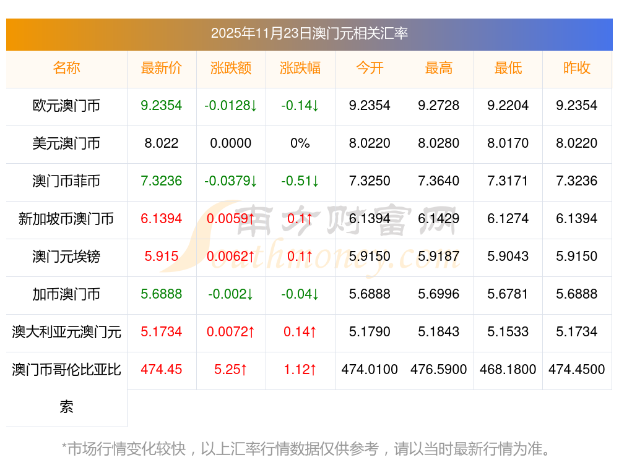Click the 最高 value 6.1429
The height and width of the screenshot is (468, 619).
click(439, 218)
